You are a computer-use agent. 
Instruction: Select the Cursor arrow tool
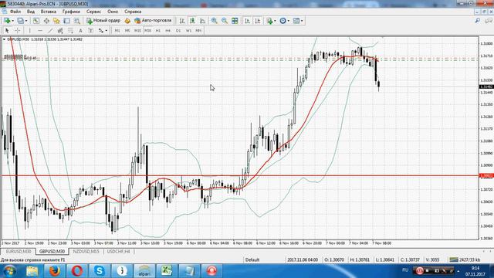(7, 31)
